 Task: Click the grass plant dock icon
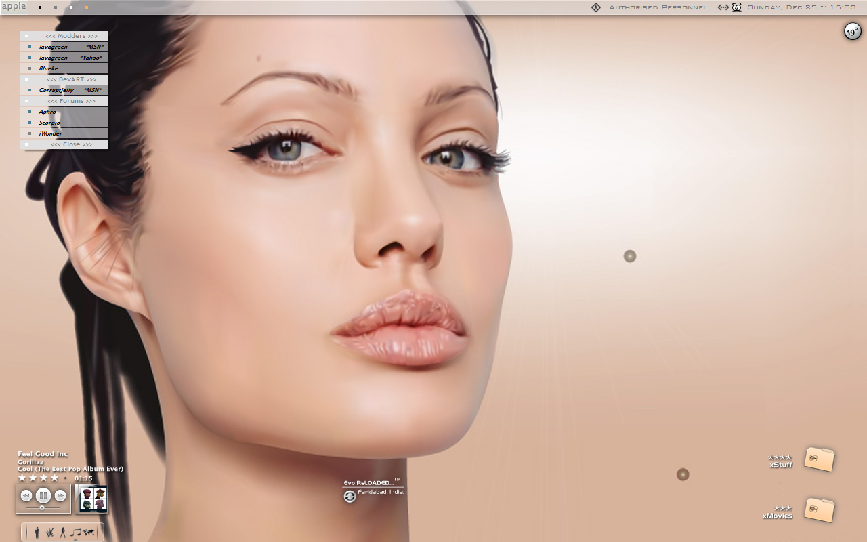(x=49, y=533)
